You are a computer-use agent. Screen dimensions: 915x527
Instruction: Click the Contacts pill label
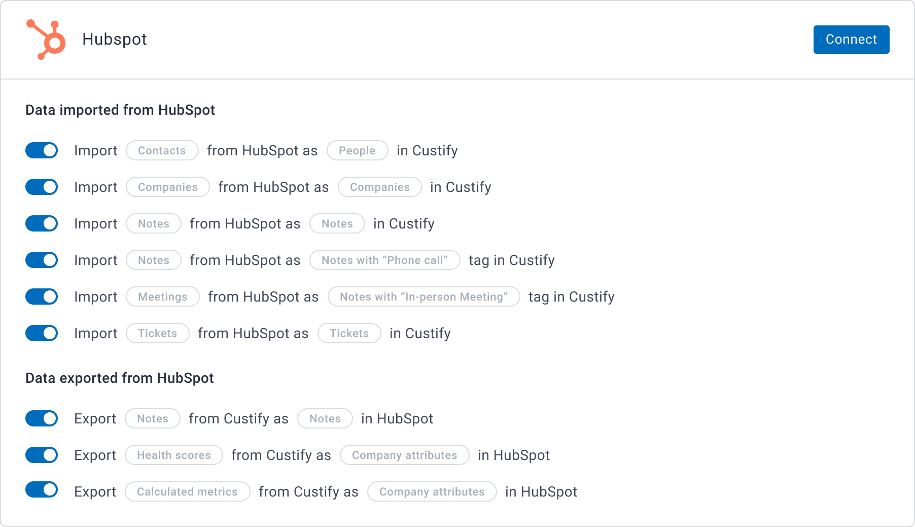[x=161, y=150]
